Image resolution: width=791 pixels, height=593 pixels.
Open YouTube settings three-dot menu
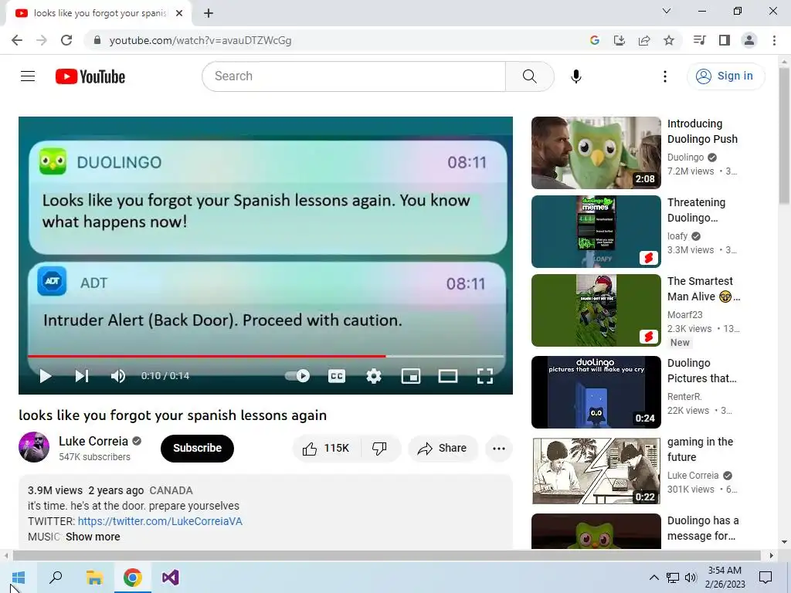click(665, 76)
